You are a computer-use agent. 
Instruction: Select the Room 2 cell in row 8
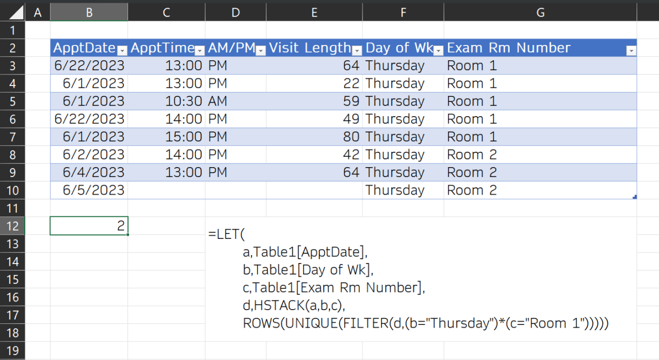pyautogui.click(x=540, y=155)
